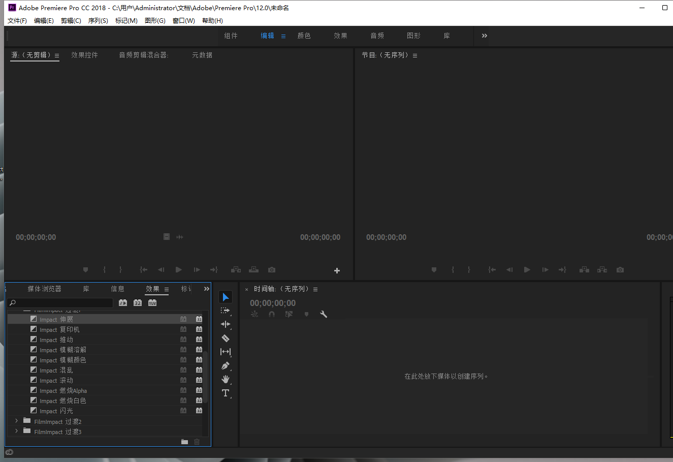Image resolution: width=673 pixels, height=462 pixels.
Task: Switch to the 颜色 workspace
Action: (x=304, y=36)
